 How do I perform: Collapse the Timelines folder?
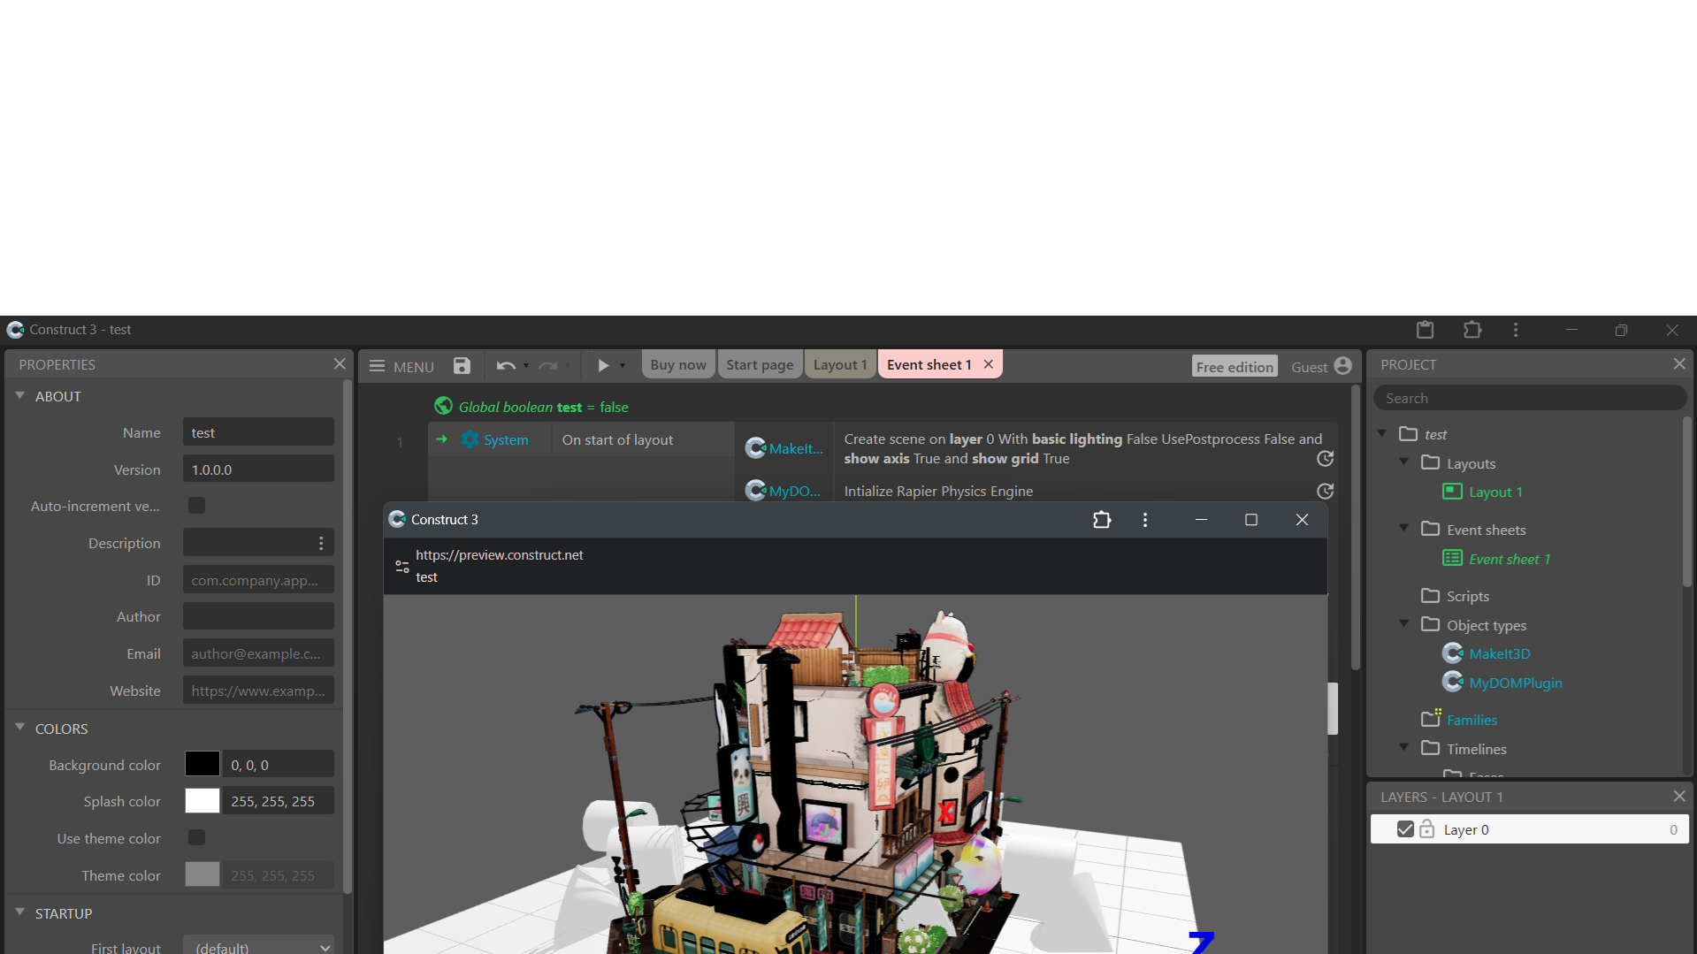point(1404,747)
